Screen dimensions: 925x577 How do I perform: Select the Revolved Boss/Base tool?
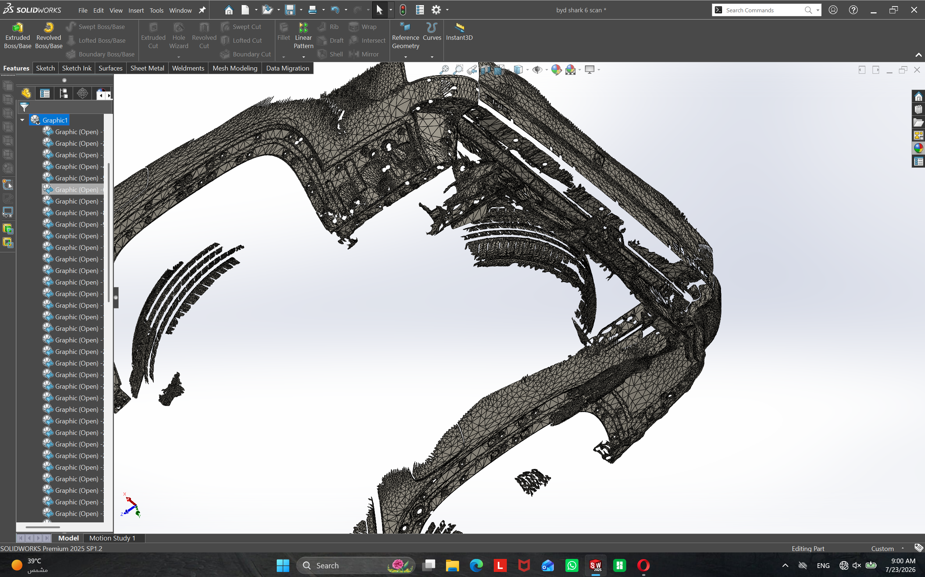(x=48, y=36)
